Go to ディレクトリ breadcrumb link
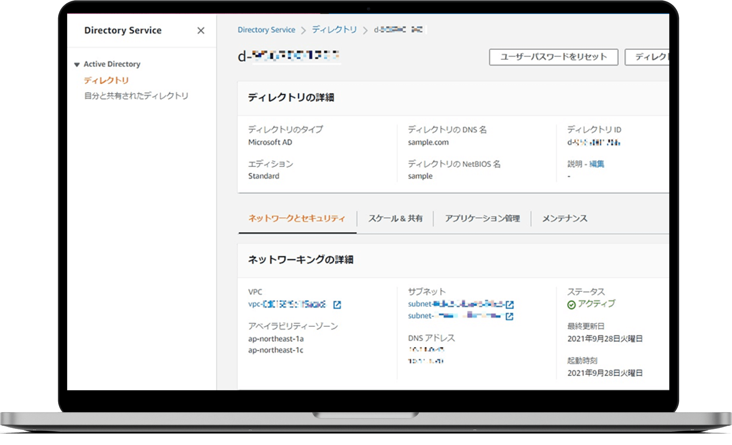The image size is (732, 445). point(334,30)
